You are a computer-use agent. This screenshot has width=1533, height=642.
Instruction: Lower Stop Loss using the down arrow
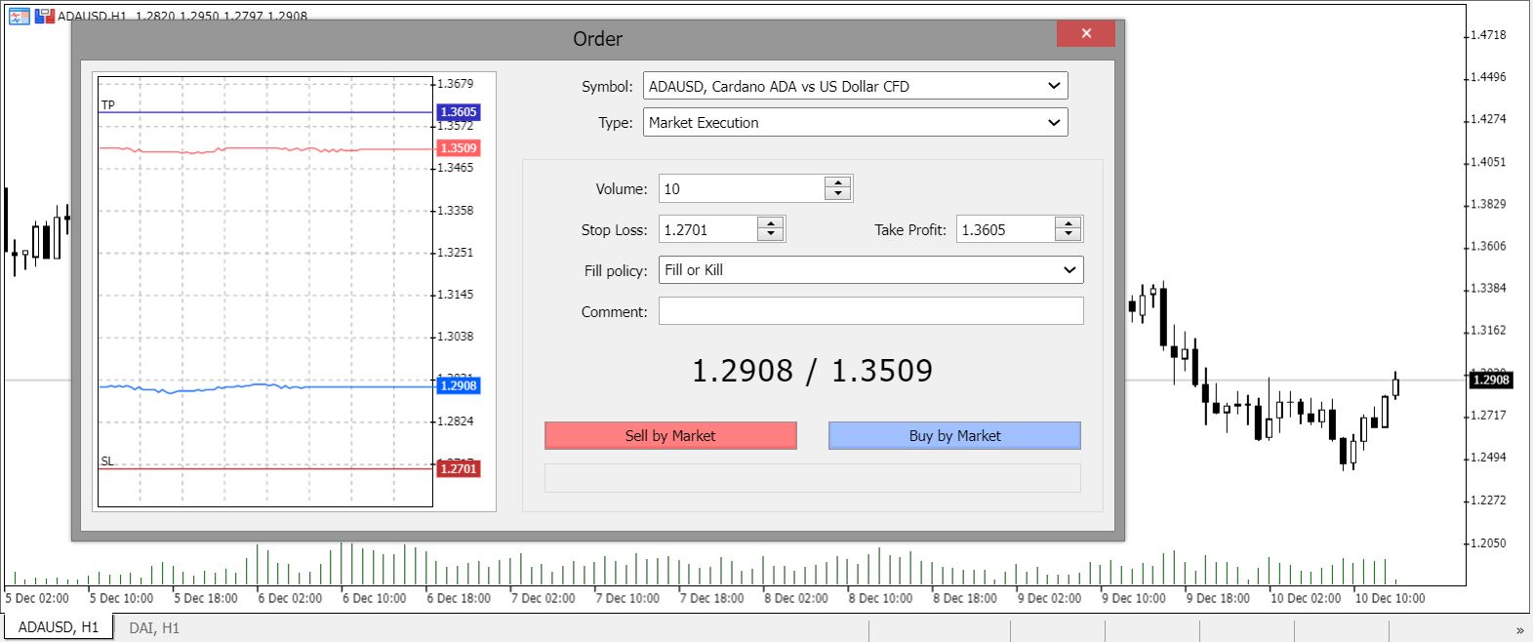tap(771, 235)
